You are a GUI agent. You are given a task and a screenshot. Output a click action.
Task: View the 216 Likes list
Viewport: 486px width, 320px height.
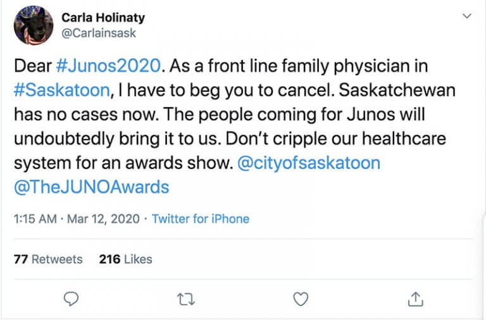[x=125, y=259]
